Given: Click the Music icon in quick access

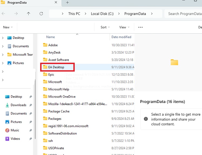Looking at the screenshot, I should 7,130.
